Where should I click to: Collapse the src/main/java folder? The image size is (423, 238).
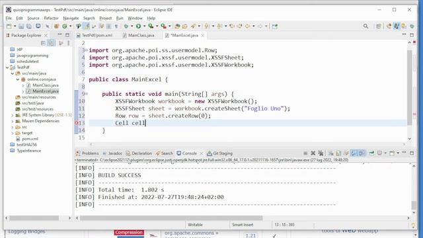pyautogui.click(x=13, y=73)
